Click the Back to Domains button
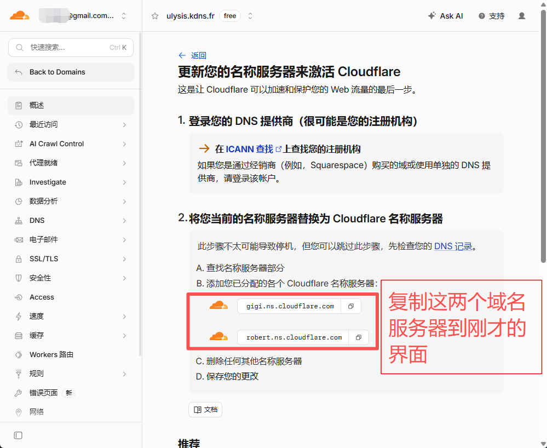The width and height of the screenshot is (547, 448). click(71, 72)
